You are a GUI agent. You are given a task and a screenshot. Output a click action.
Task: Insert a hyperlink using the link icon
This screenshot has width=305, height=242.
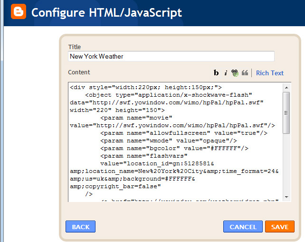point(235,73)
